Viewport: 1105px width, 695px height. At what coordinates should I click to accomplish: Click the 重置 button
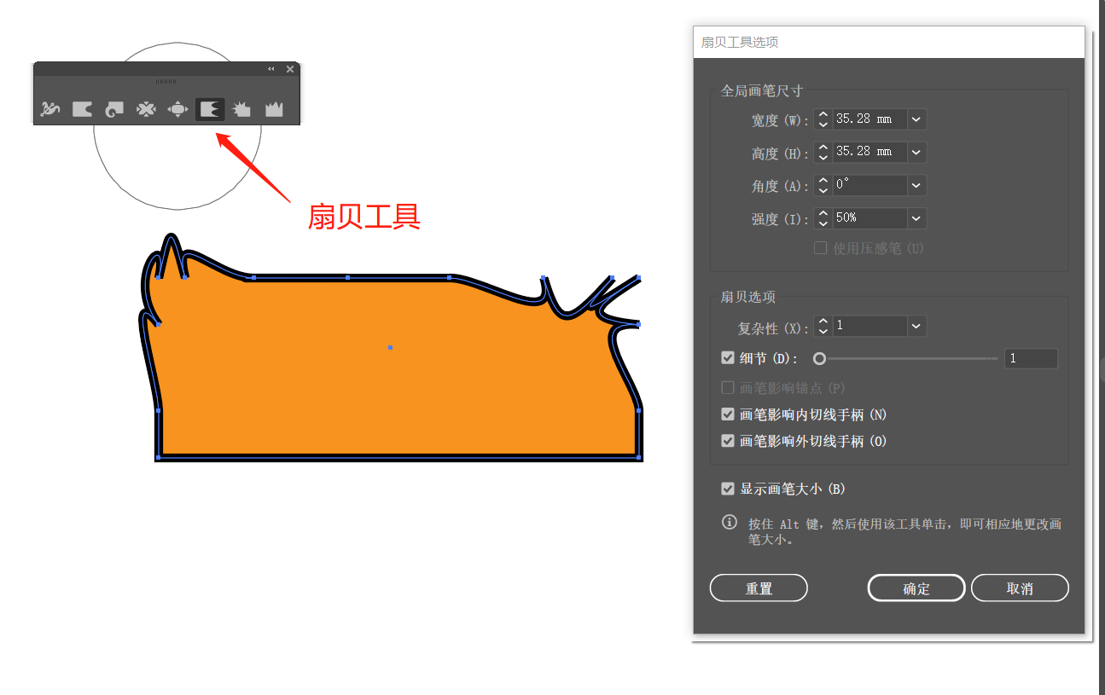click(x=759, y=588)
